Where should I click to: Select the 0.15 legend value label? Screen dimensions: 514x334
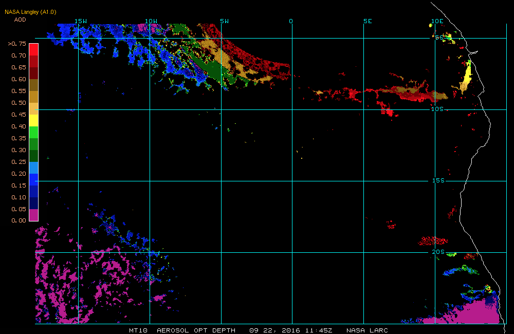point(19,185)
